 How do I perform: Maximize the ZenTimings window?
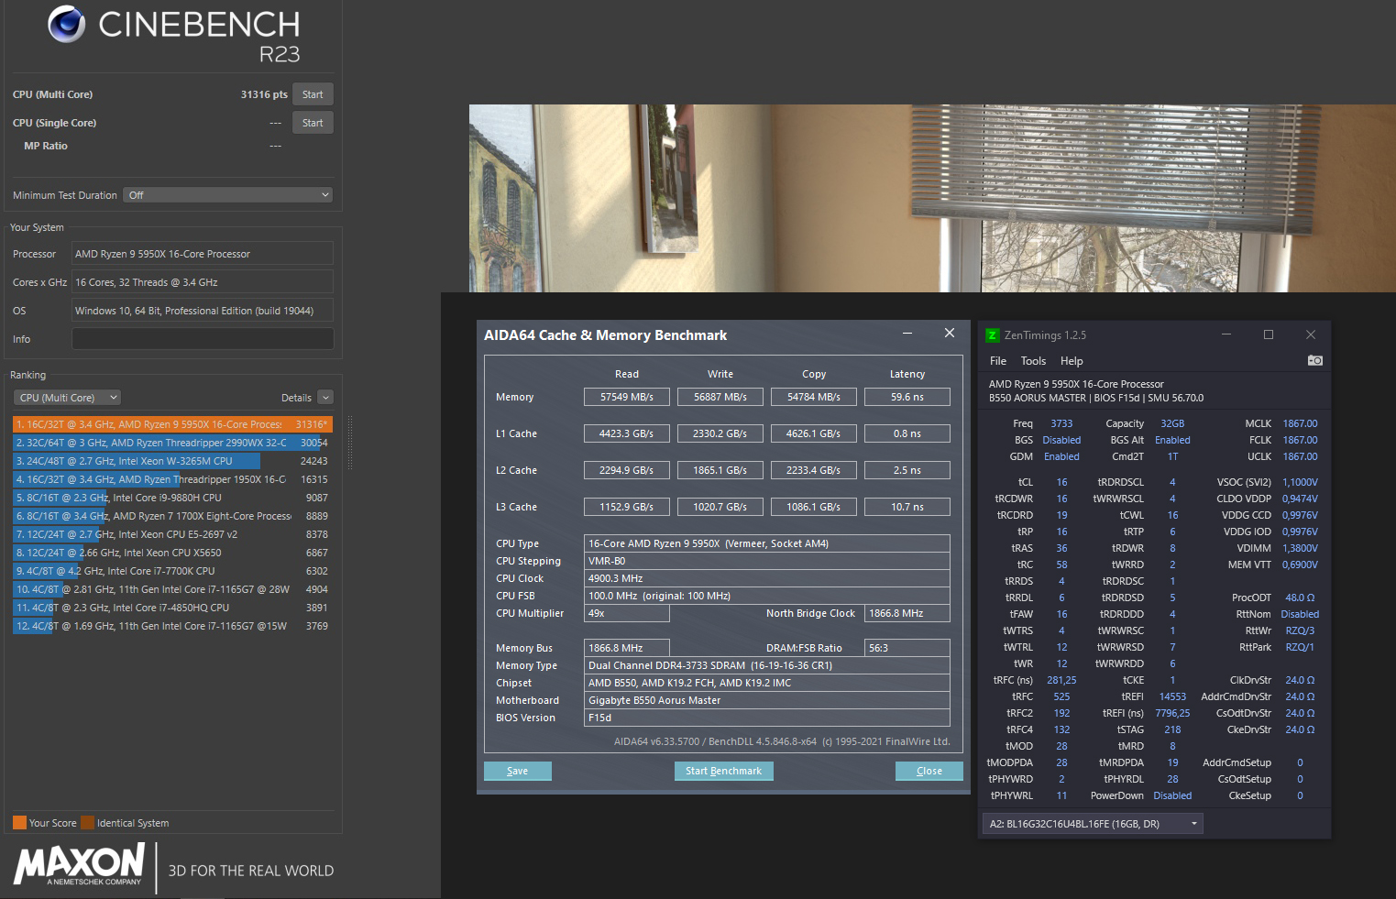1269,334
